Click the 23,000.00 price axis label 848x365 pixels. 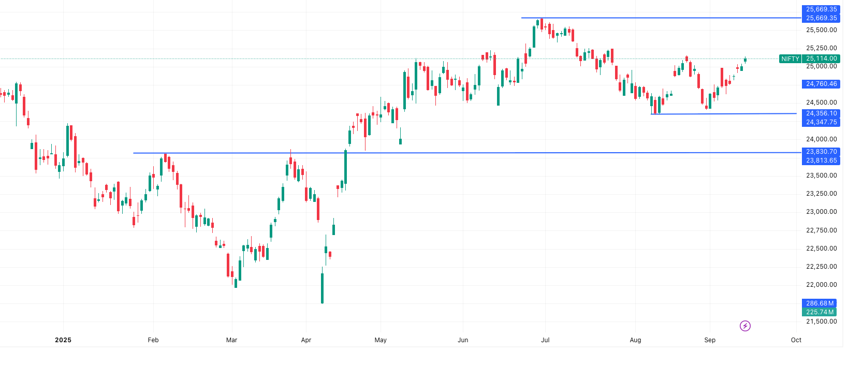click(821, 212)
